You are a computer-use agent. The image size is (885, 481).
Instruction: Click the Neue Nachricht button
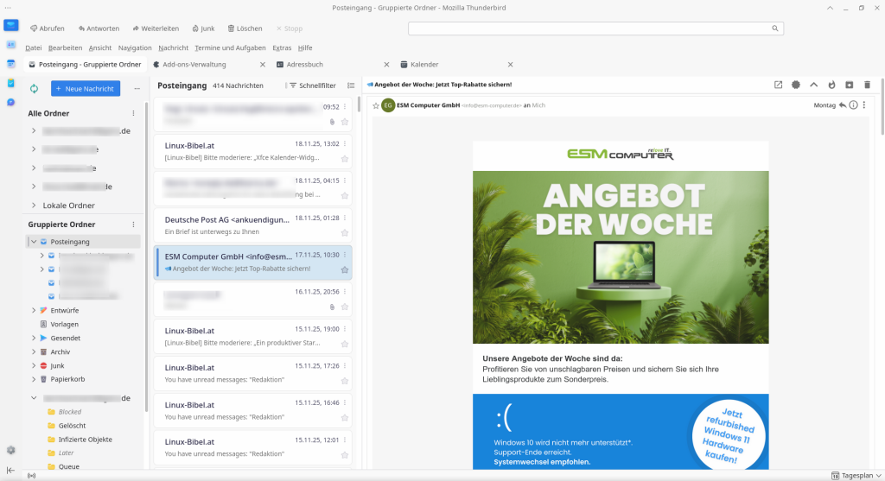(86, 88)
